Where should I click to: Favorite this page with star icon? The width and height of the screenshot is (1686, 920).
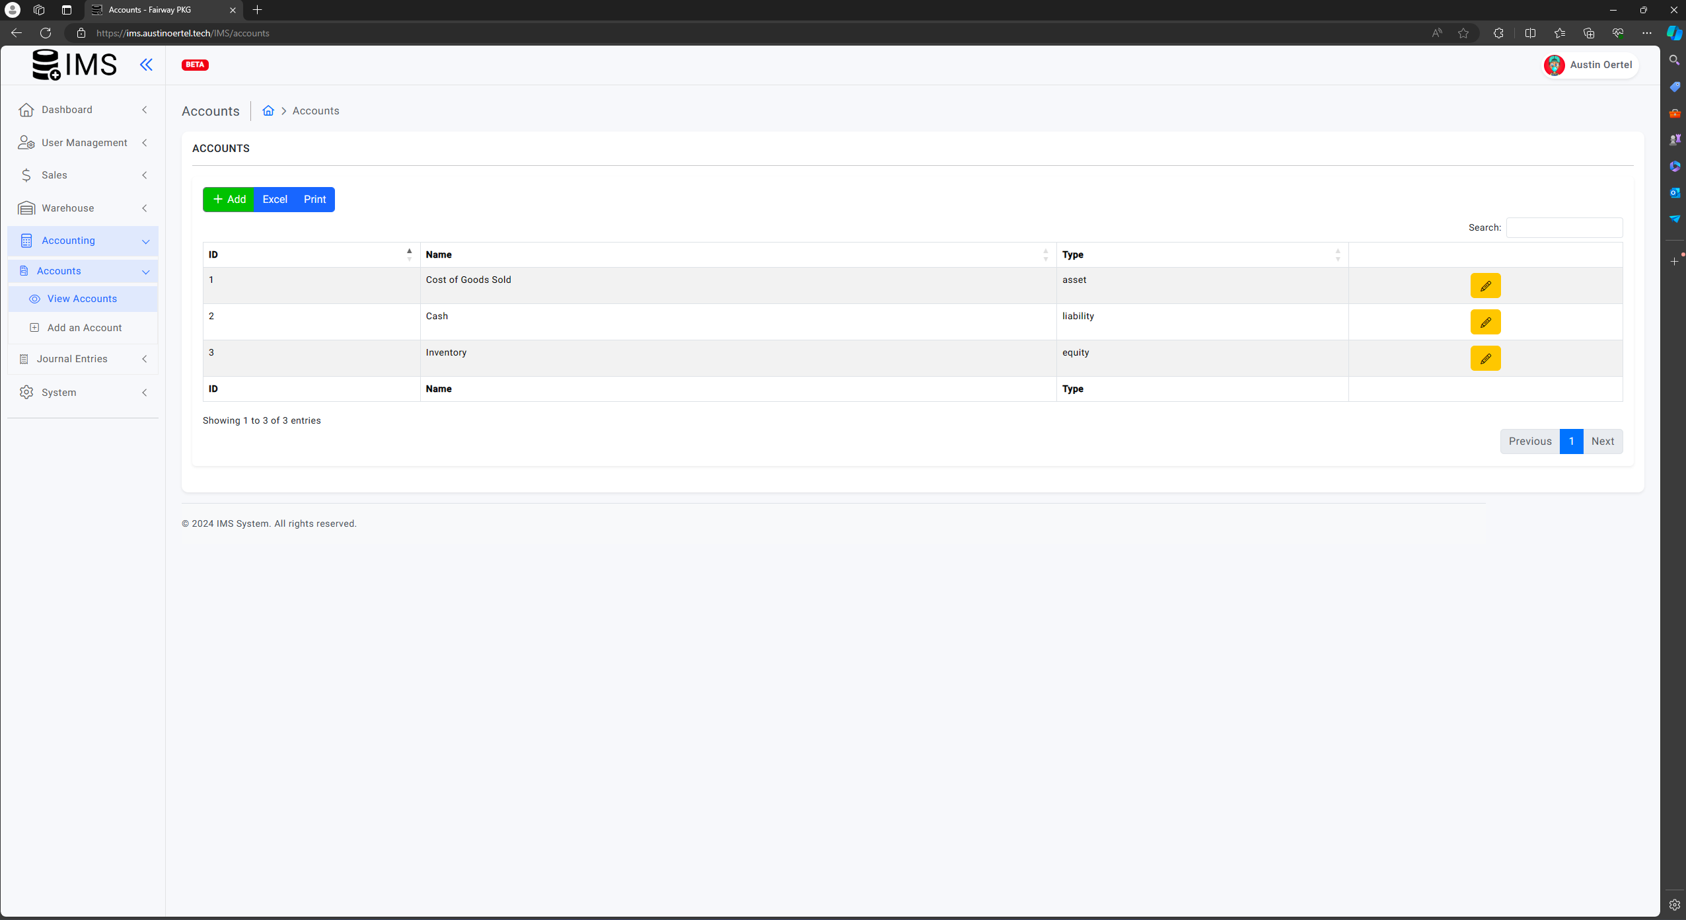click(1463, 33)
